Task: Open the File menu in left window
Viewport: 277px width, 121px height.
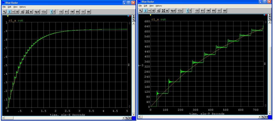Action: (3, 7)
